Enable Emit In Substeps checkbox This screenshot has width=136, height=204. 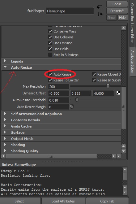point(50,55)
